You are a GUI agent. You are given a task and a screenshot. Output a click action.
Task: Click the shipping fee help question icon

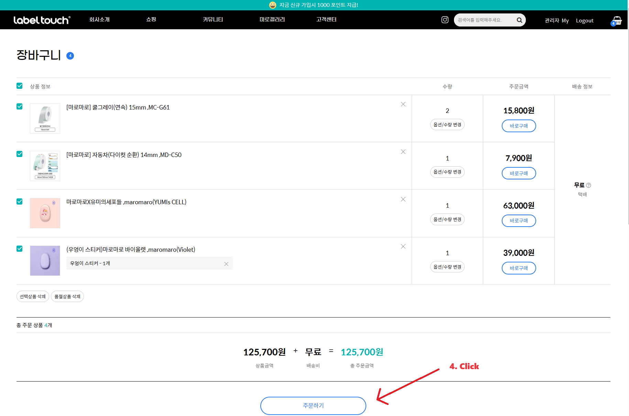pyautogui.click(x=588, y=185)
